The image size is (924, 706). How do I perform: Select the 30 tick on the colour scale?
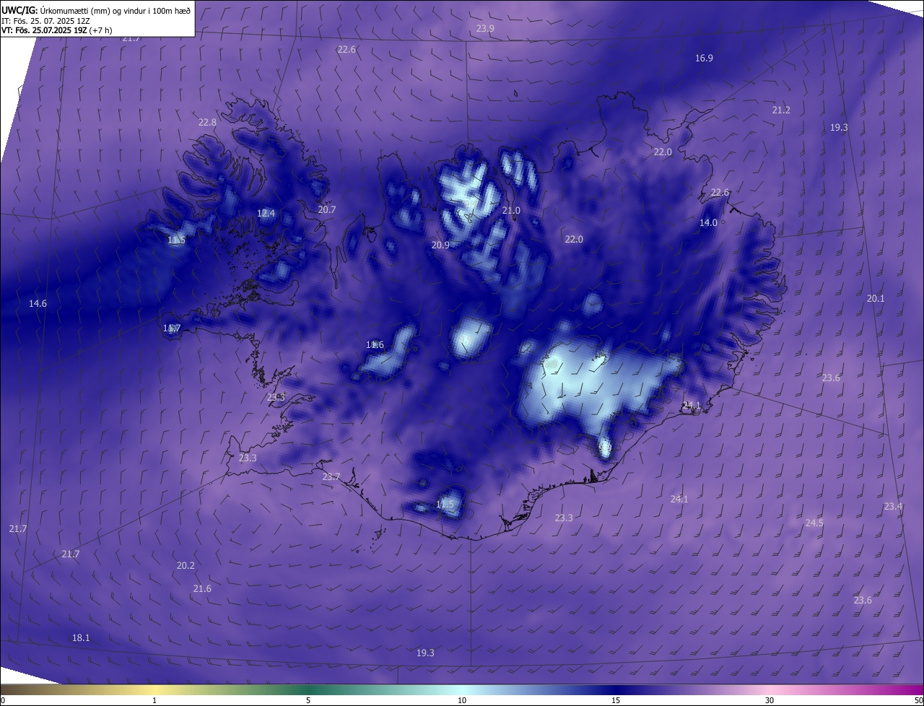pyautogui.click(x=770, y=700)
